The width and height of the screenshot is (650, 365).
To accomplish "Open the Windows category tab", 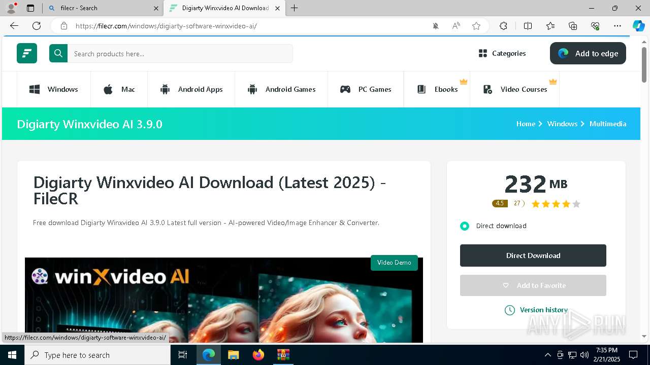I will (54, 89).
